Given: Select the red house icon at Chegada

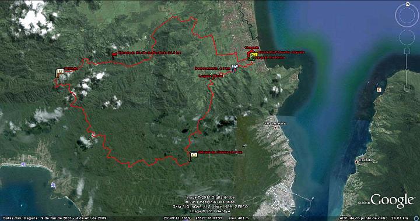Looking at the screenshot, I should click(x=250, y=53).
